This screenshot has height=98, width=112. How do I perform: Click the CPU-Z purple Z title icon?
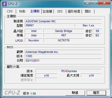coord(4,4)
